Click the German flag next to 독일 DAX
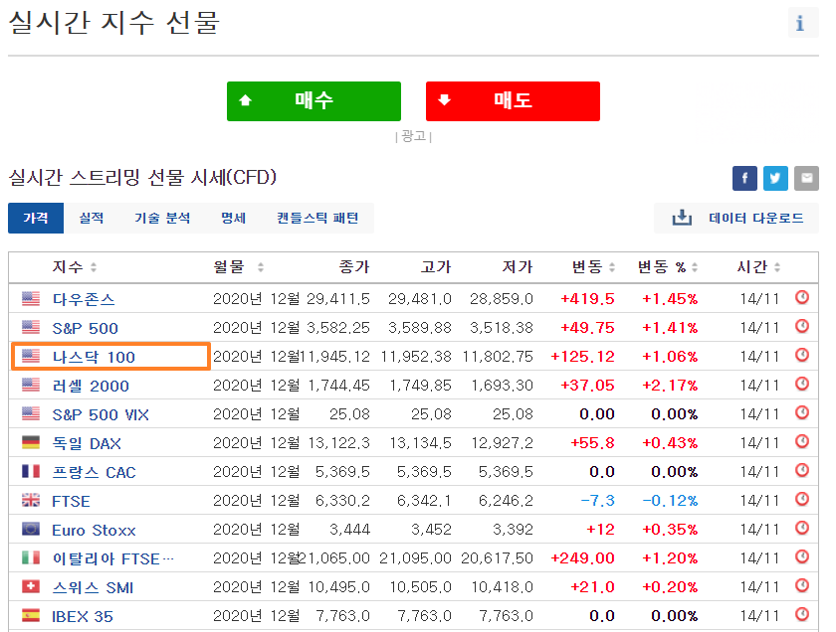Viewport: 836px width, 632px height. tap(31, 442)
